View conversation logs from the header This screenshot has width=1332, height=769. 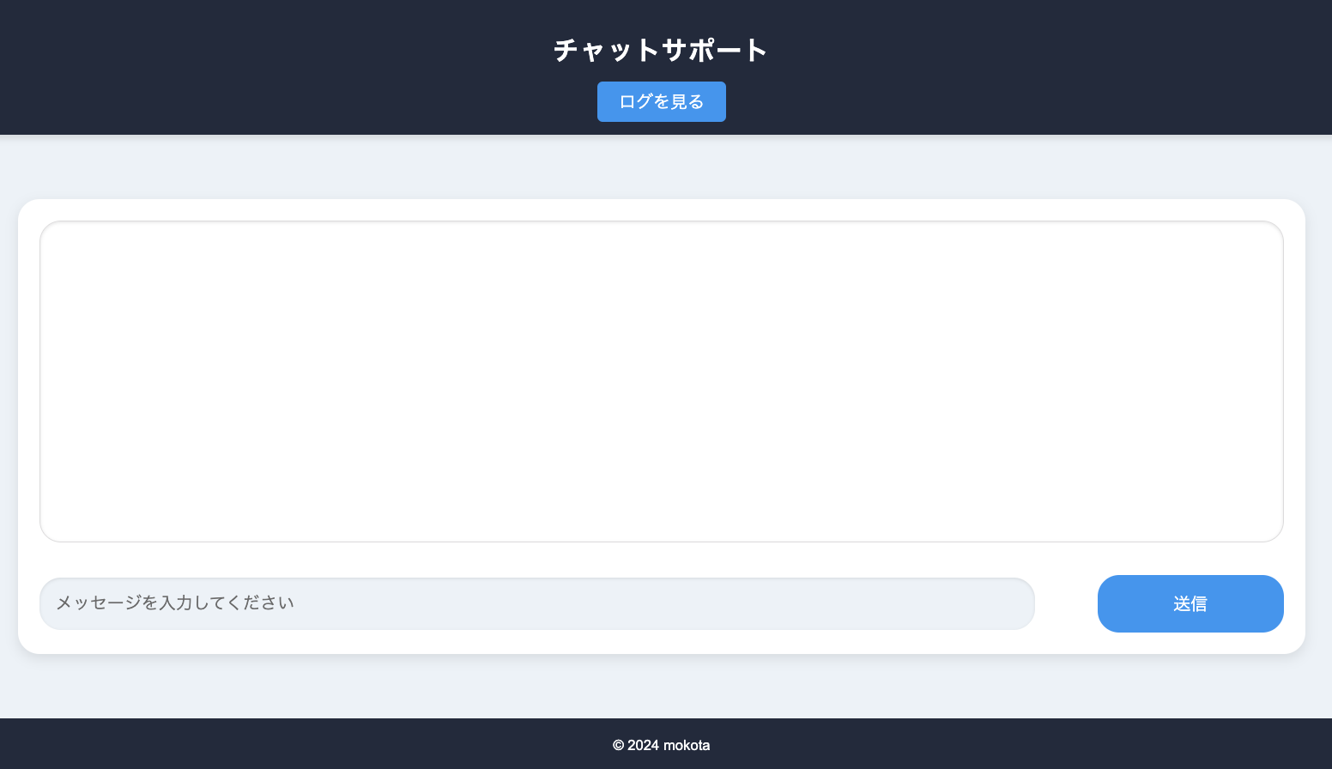pos(661,101)
